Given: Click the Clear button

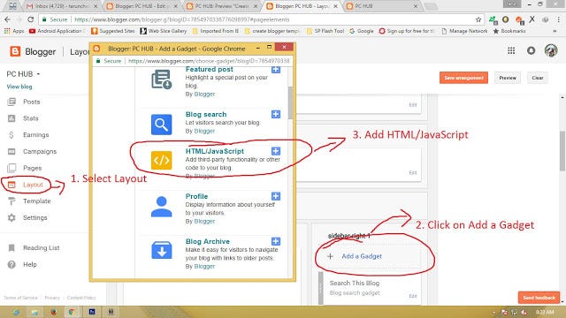Looking at the screenshot, I should (538, 78).
